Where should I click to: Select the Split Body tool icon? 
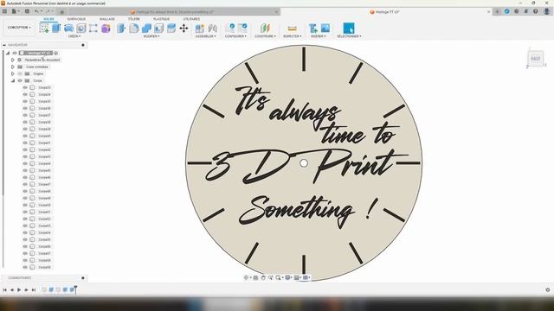171,29
